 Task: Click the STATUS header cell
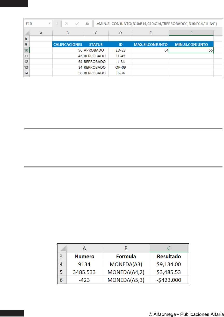tap(96, 44)
